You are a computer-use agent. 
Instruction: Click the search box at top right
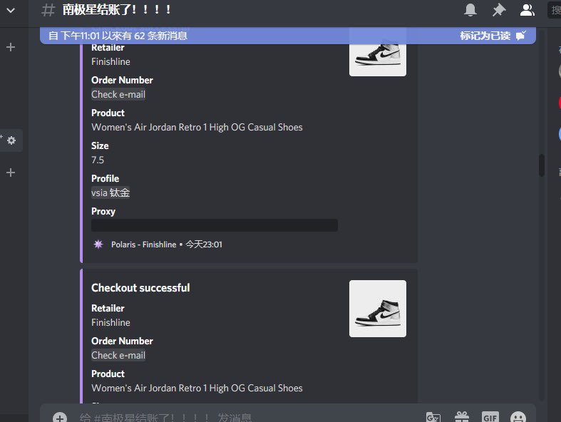[555, 10]
